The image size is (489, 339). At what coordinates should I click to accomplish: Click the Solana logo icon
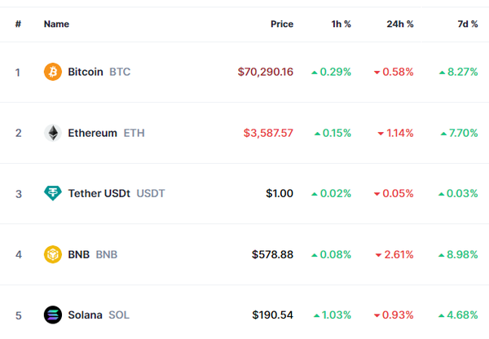click(52, 315)
